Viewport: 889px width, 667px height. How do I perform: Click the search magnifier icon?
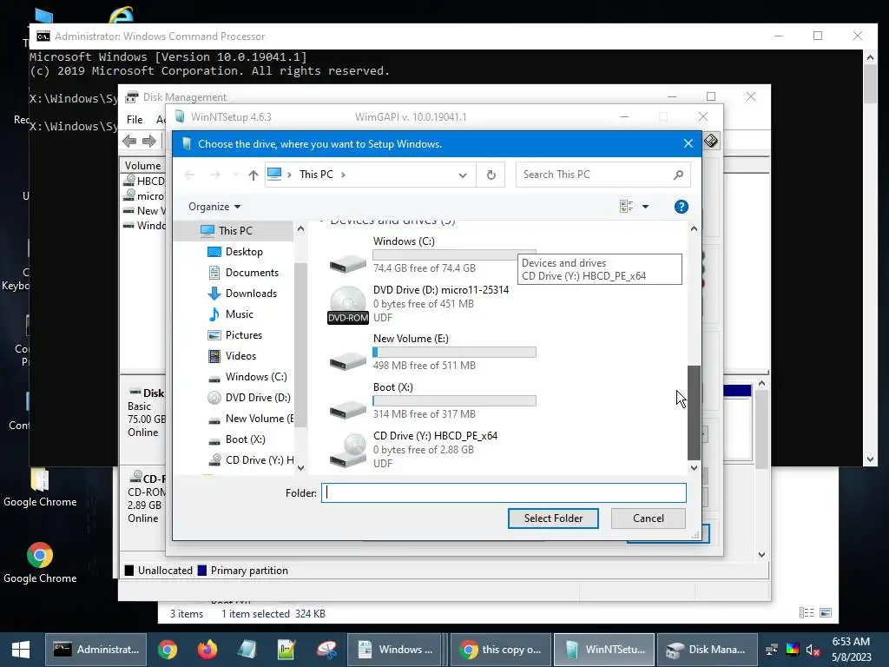tap(678, 175)
